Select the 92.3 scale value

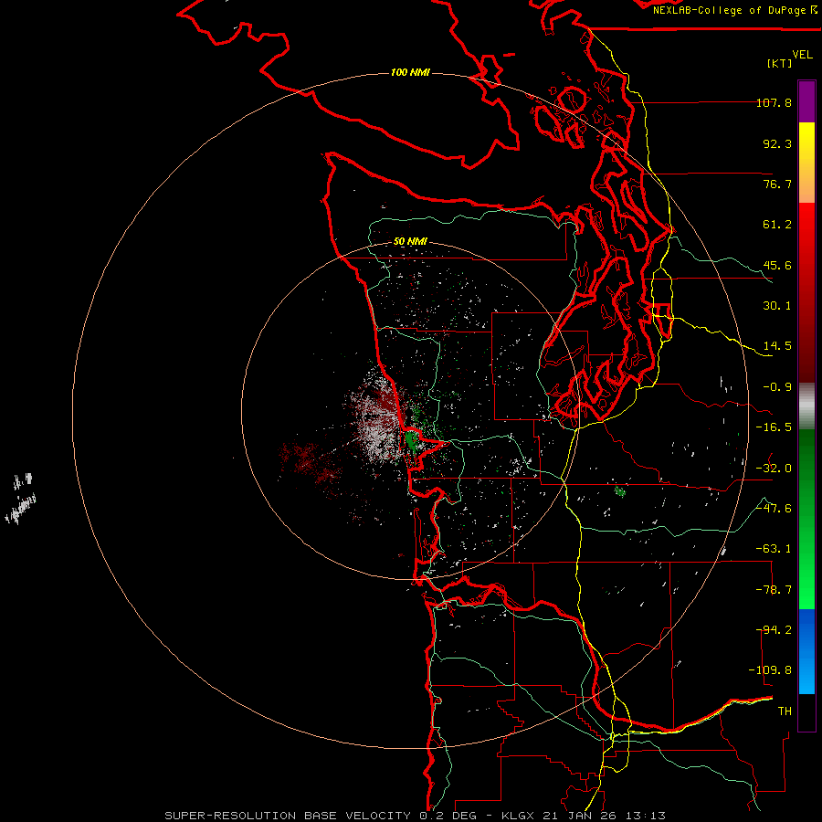(x=777, y=143)
